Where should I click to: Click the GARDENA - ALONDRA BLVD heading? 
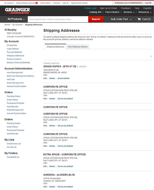(x=59, y=175)
